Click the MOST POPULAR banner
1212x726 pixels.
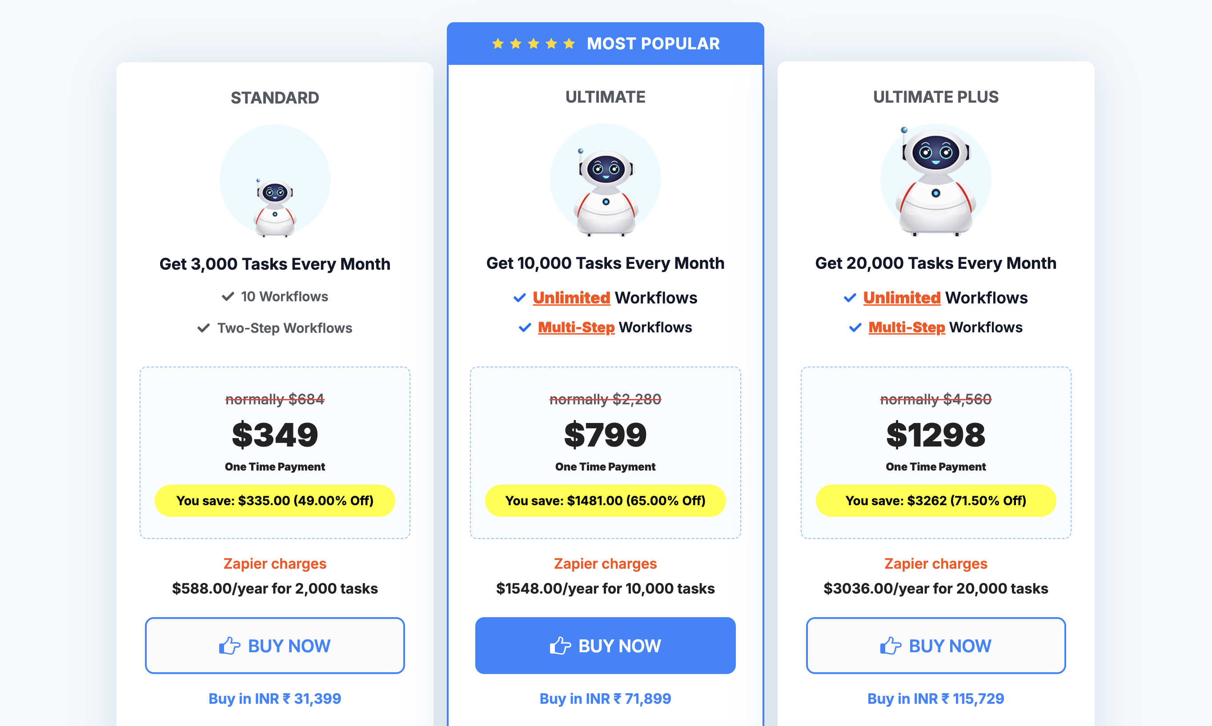(x=606, y=43)
